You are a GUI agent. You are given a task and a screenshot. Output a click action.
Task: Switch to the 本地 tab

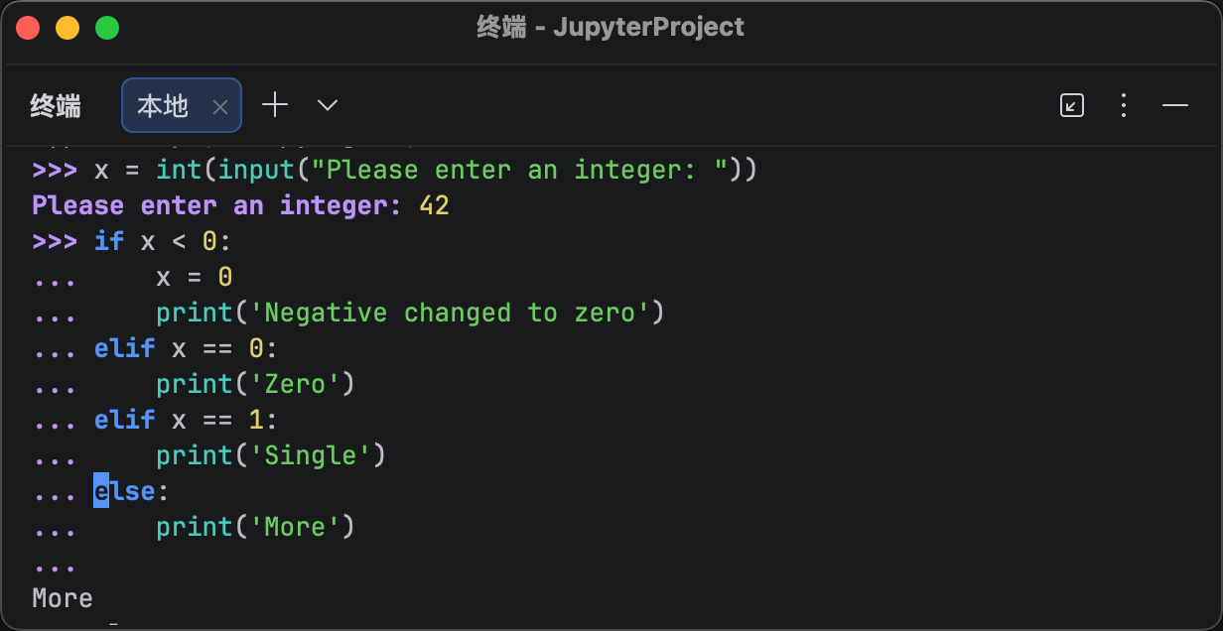[x=164, y=105]
